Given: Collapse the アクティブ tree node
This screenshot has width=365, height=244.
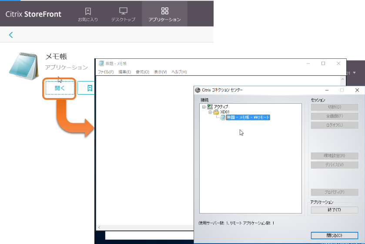Looking at the screenshot, I should (204, 107).
